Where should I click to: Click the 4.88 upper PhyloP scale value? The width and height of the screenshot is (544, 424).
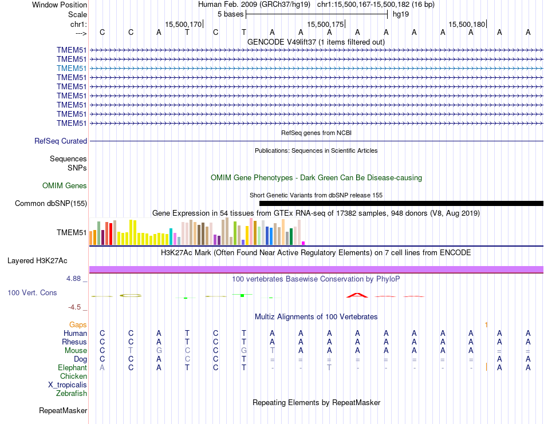[x=73, y=279]
